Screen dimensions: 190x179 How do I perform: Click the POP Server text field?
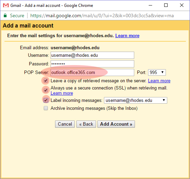(92, 73)
